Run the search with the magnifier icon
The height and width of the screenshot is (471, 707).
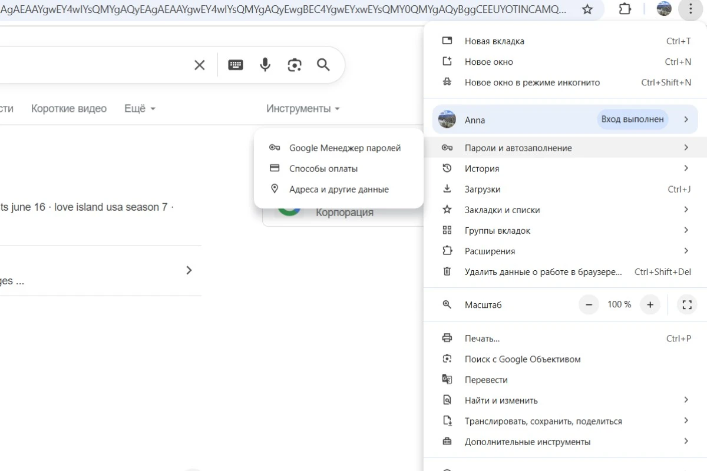tap(323, 65)
